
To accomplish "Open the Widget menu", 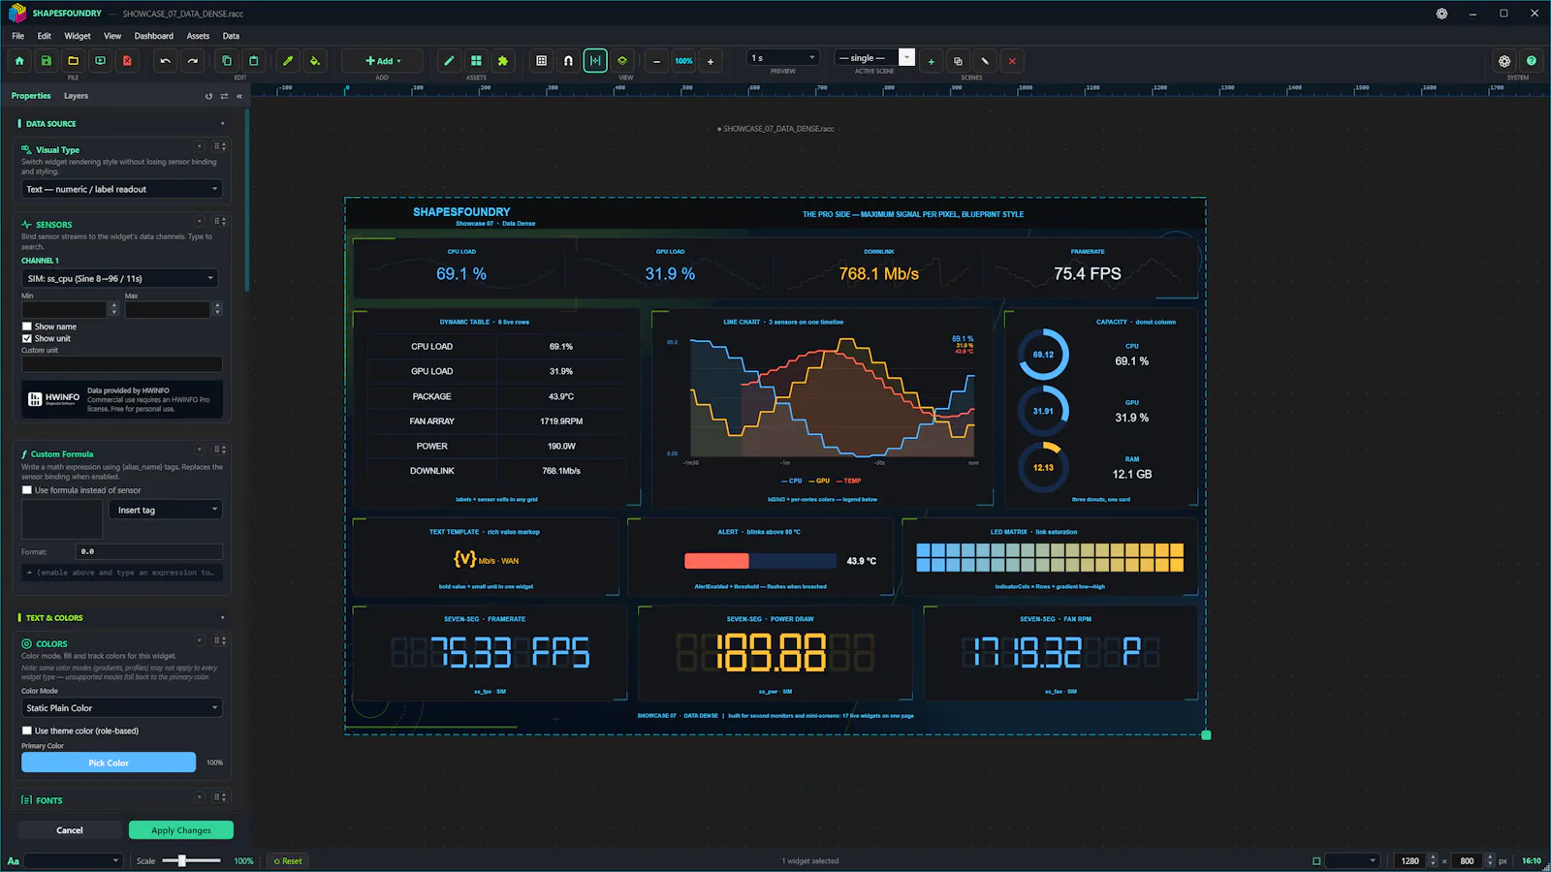I will (x=78, y=36).
